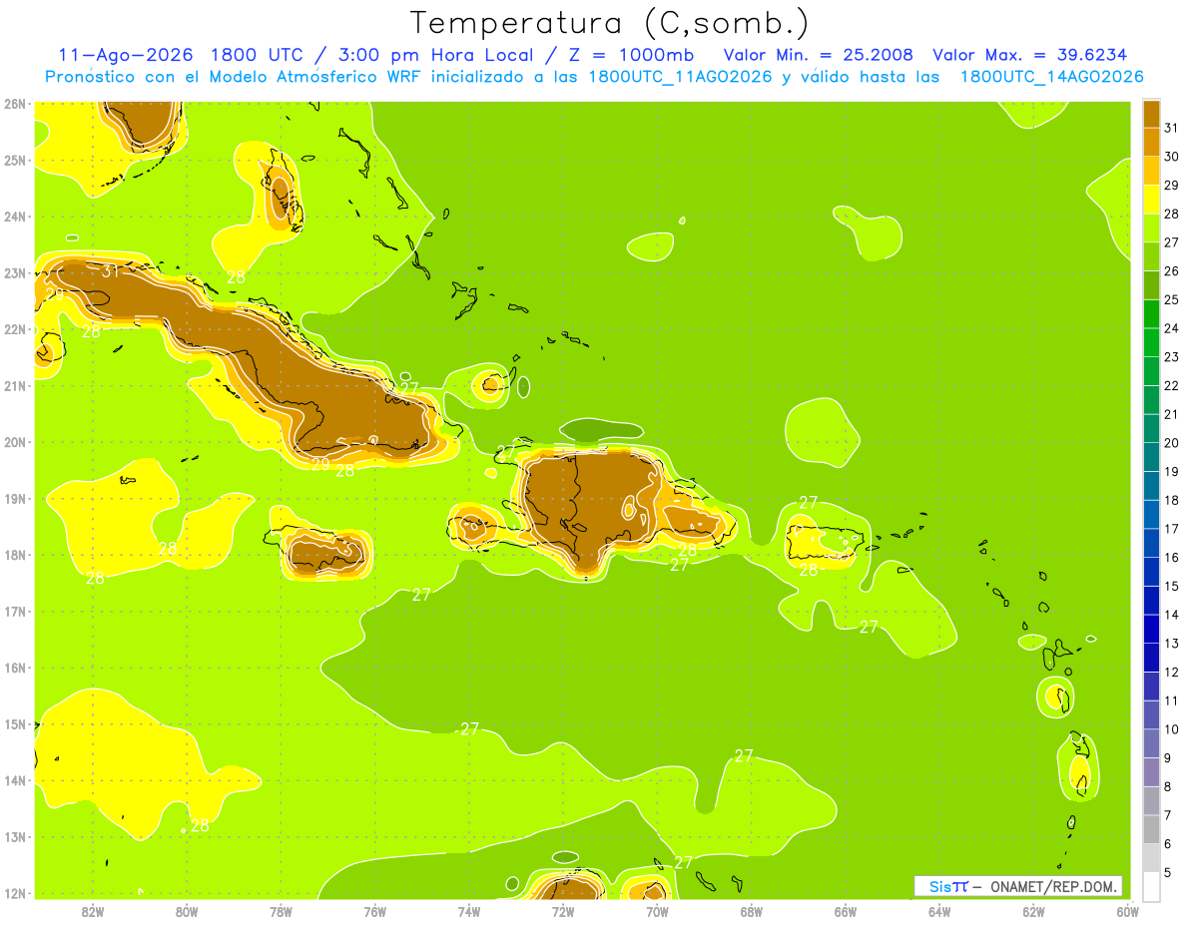Click legend color band between 28 and 29

pyautogui.click(x=1151, y=200)
